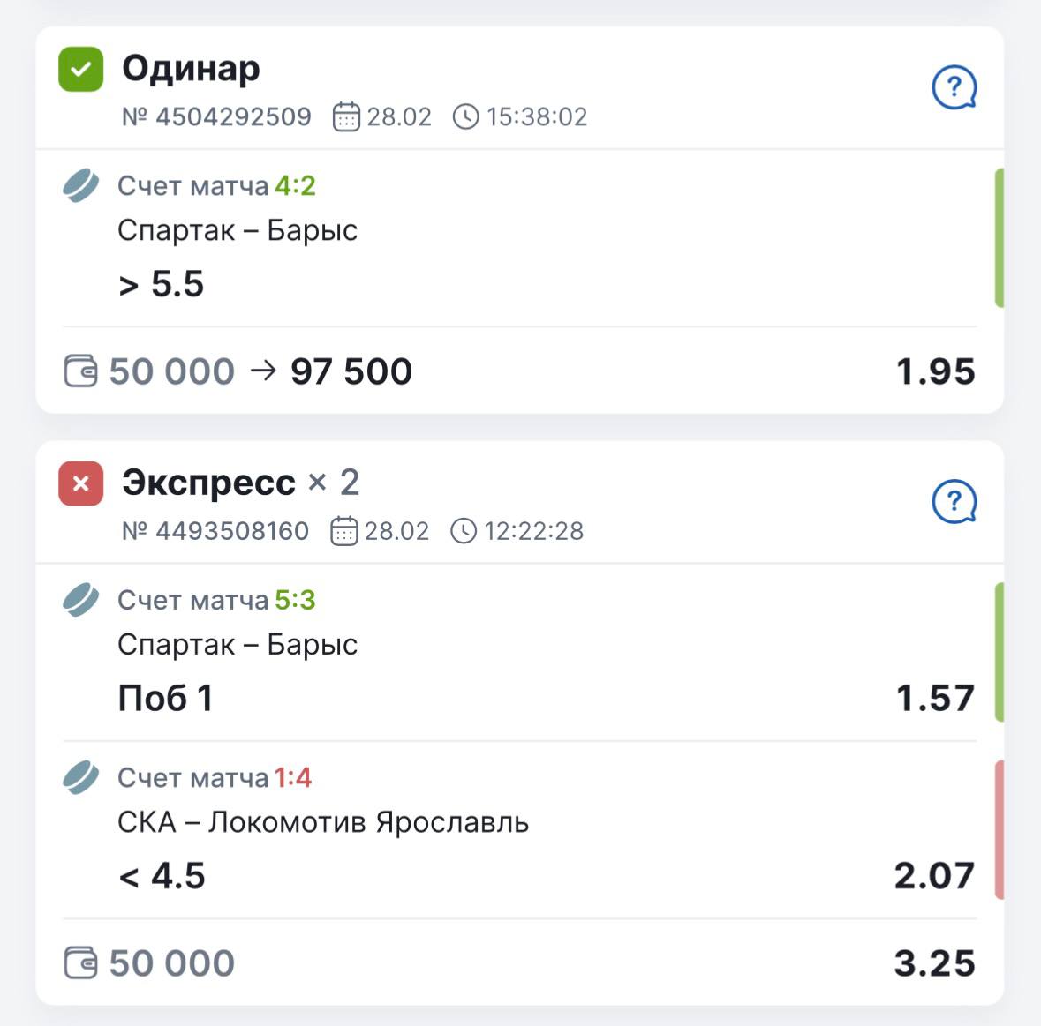Click wallet icon in Экспресс bet footer
The width and height of the screenshot is (1041, 1026).
click(x=80, y=962)
